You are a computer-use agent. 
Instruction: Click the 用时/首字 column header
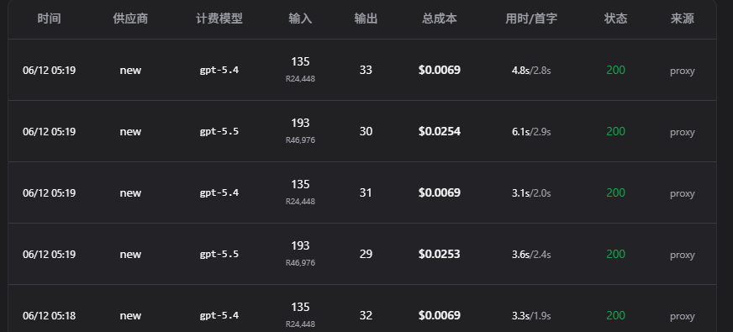[531, 18]
